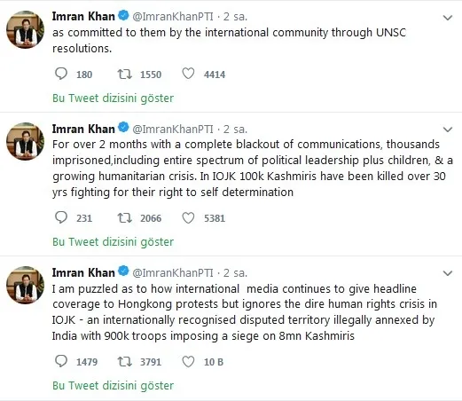
Task: Like the tweet with 5381 likes
Action: pyautogui.click(x=188, y=218)
